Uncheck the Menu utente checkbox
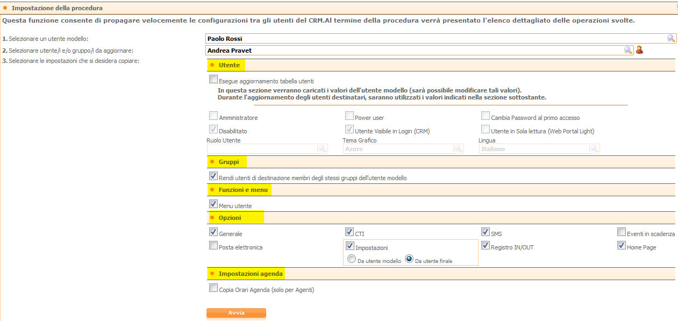This screenshot has width=678, height=321. pos(213,205)
